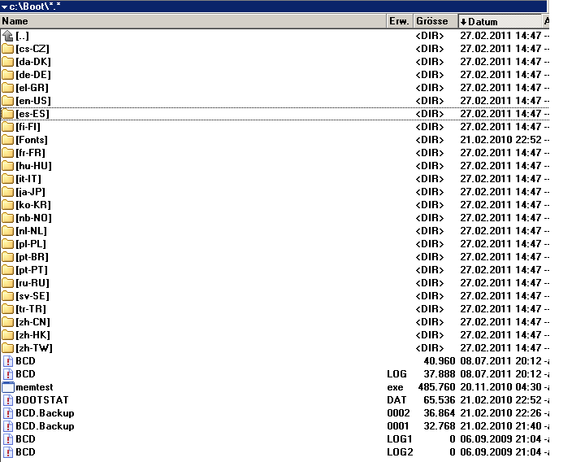Click the nb-NO folder icon
The image size is (585, 462).
pos(7,218)
